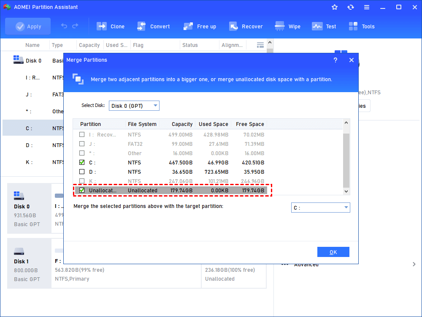Click the Alignm... column header

tap(232, 45)
